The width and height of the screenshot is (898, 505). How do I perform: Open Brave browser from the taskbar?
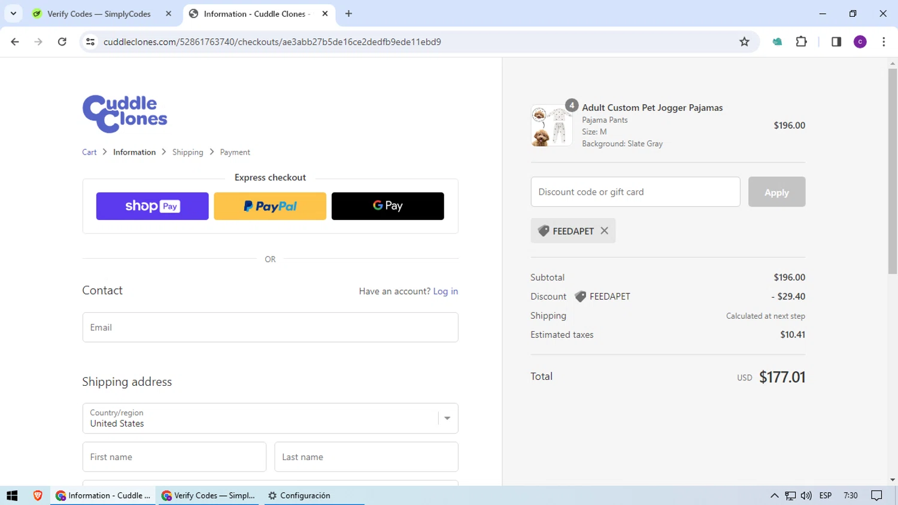(38, 495)
